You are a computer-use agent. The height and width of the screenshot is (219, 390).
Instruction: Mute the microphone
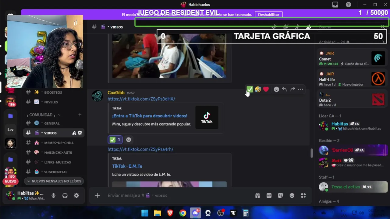54,196
